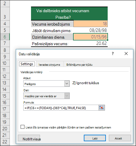Select row 13 header
Viewport: 136px width, 146px height.
click(5, 83)
